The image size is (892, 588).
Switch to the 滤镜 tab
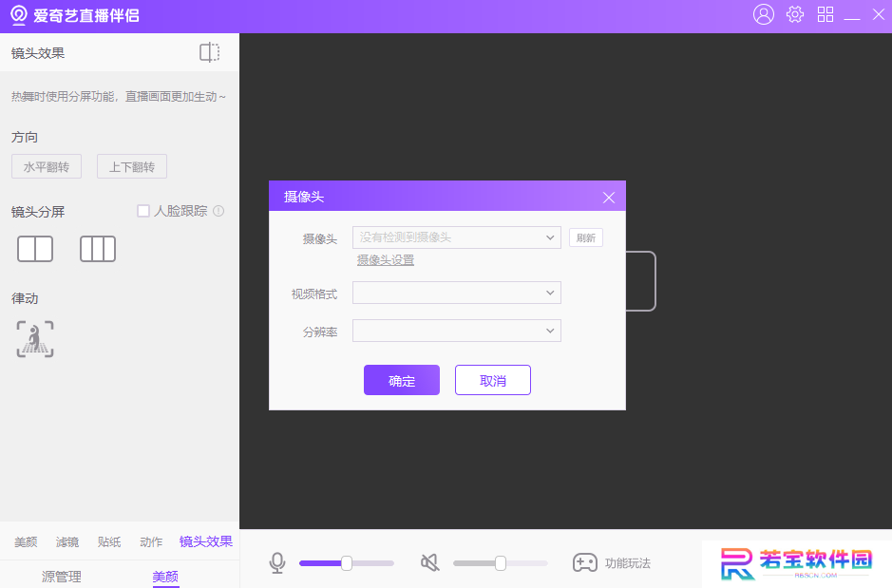pos(67,542)
